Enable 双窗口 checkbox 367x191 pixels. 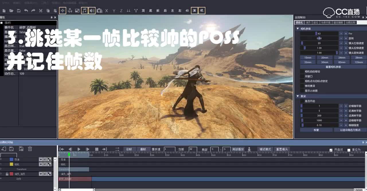tap(302, 76)
